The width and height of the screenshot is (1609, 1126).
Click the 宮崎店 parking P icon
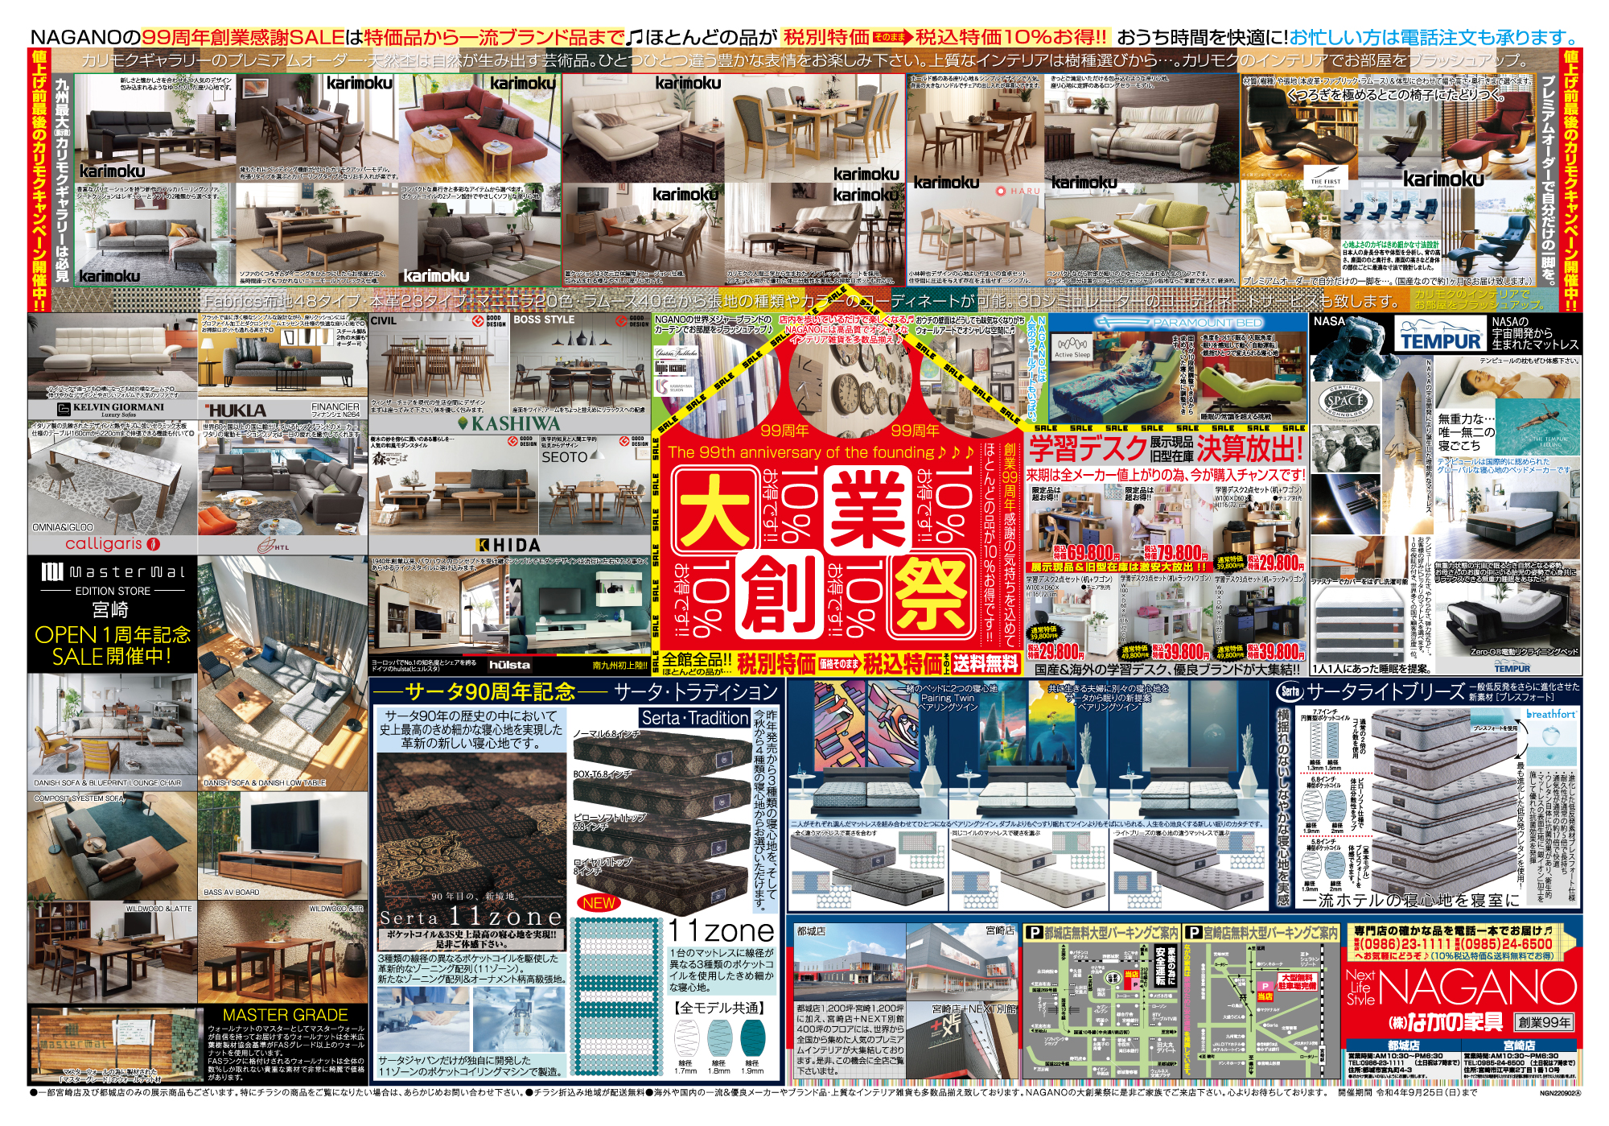[x=1194, y=932]
